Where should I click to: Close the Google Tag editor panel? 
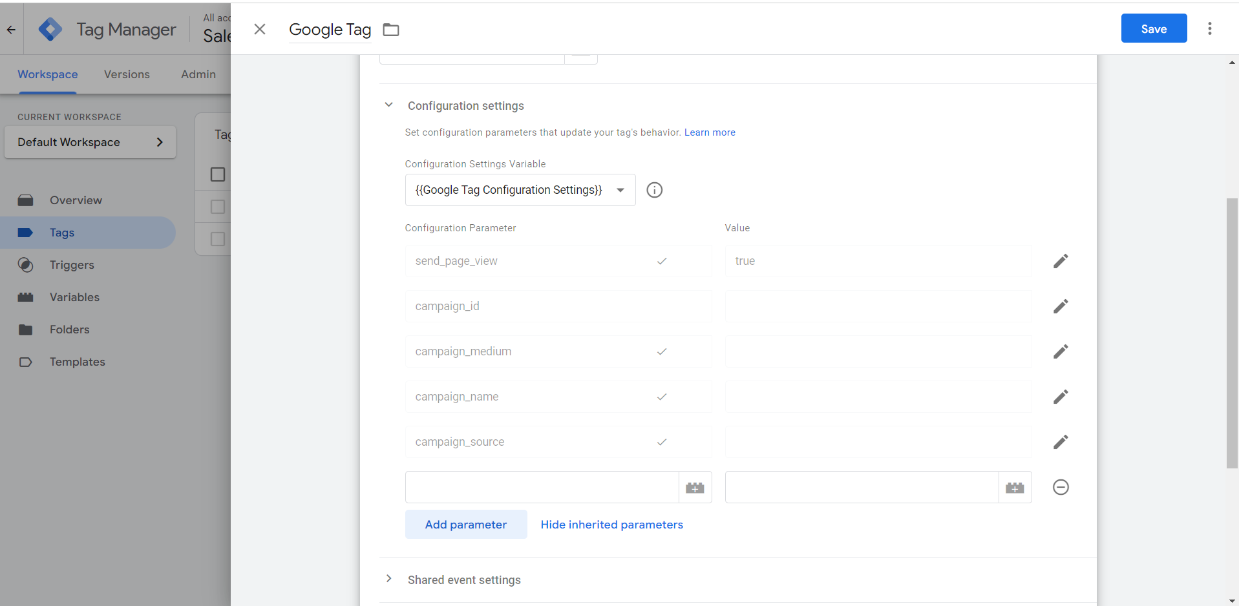point(260,29)
